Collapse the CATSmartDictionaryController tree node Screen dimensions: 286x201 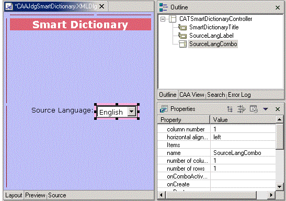point(163,19)
